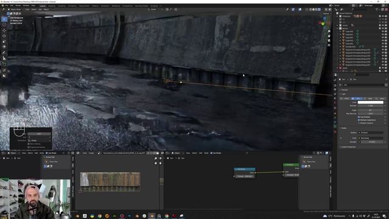The height and width of the screenshot is (219, 389).
Task: Switch to the Geometry Nodes workspace tab
Action: [x=142, y=5]
